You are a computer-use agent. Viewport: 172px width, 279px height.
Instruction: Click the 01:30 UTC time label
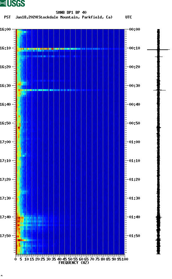[x=135, y=198]
